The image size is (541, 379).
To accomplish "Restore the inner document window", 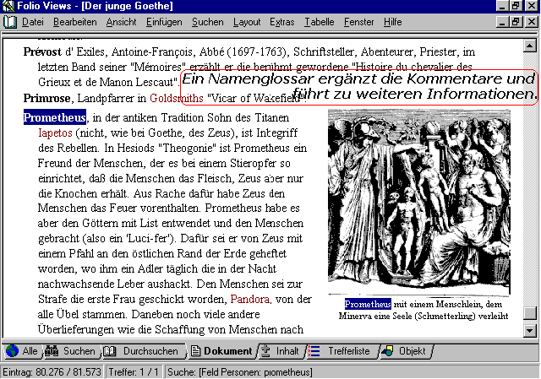I will coord(516,23).
